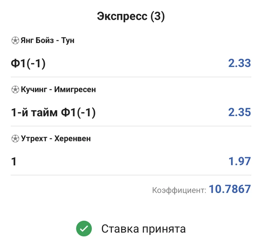Click the soccer ball icon beside Кучинг - Имигресен
262x242 pixels.
click(15, 89)
